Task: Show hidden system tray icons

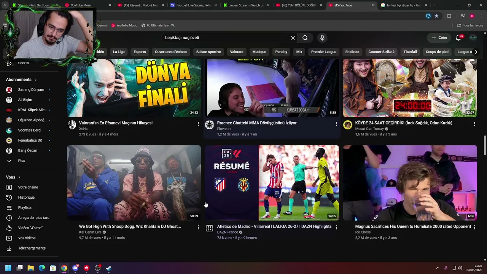Action: coord(438,268)
